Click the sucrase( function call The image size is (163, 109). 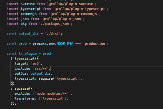pos(22,88)
